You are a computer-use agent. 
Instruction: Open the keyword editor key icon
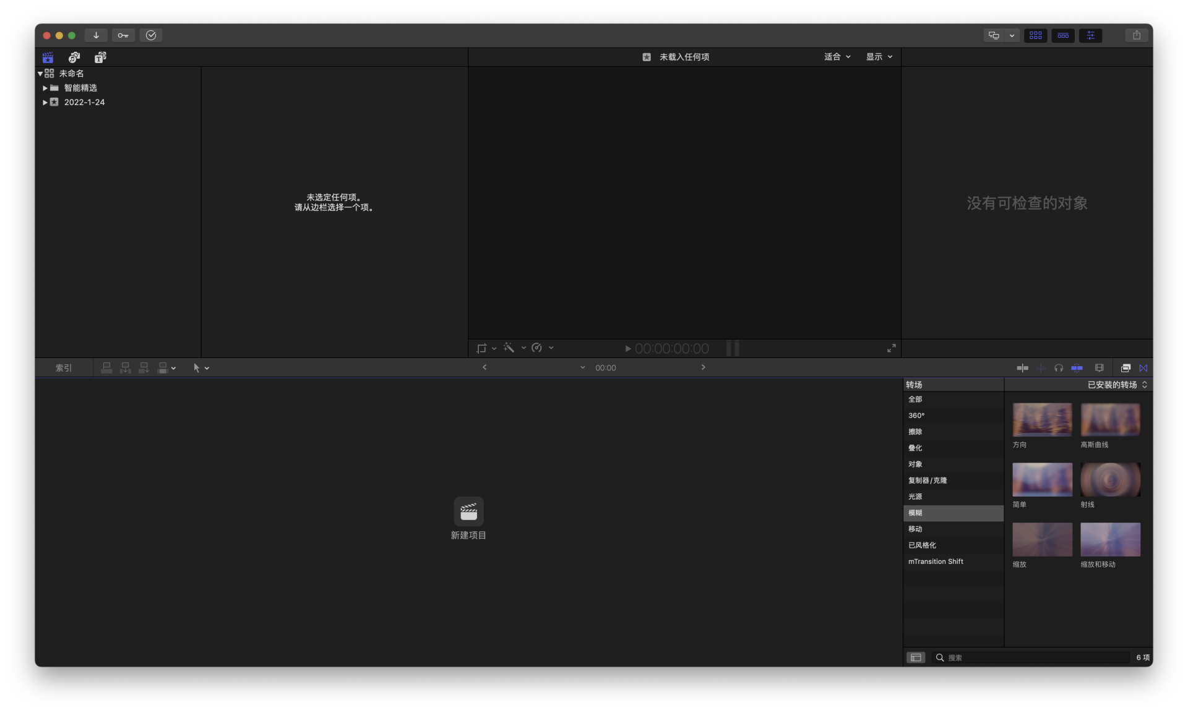[123, 35]
